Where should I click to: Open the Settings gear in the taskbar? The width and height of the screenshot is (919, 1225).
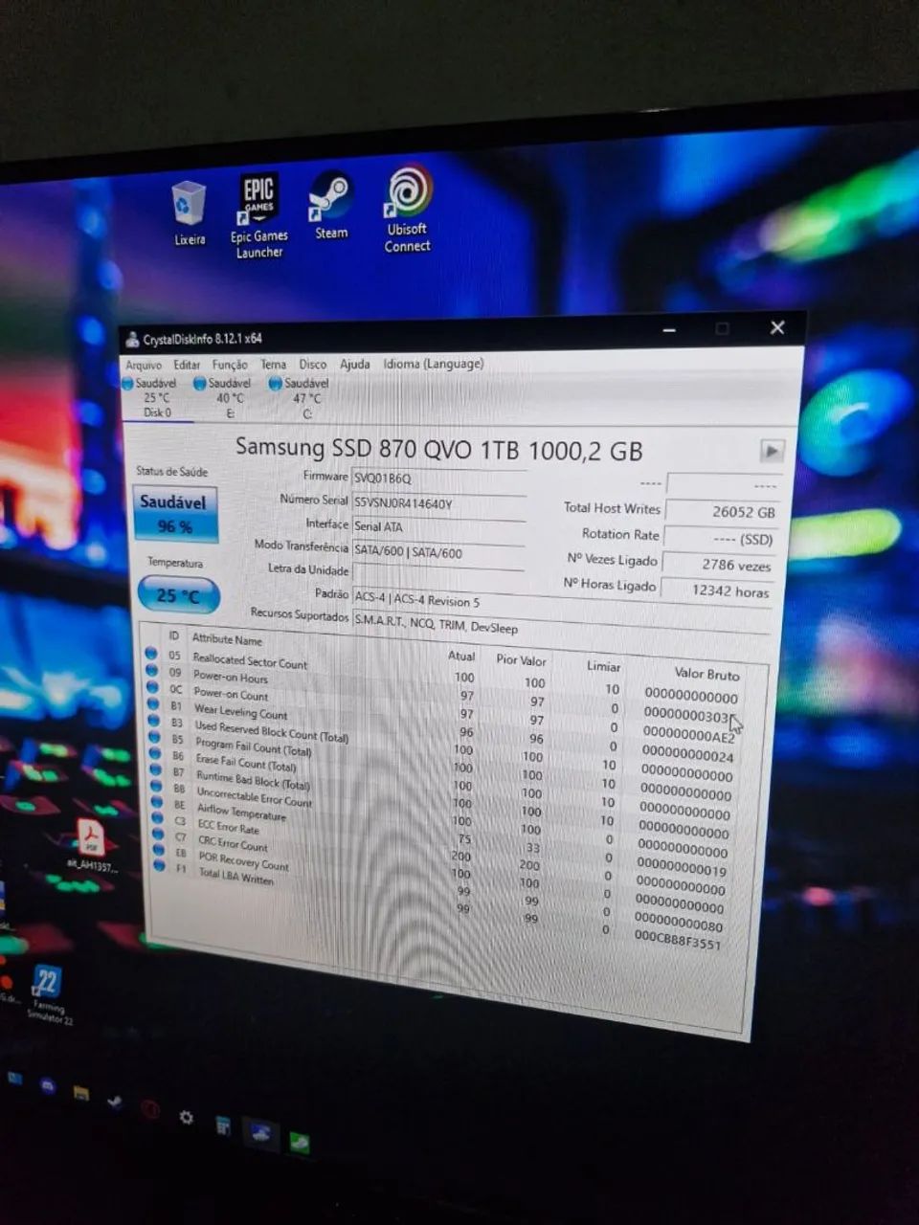pyautogui.click(x=186, y=1118)
